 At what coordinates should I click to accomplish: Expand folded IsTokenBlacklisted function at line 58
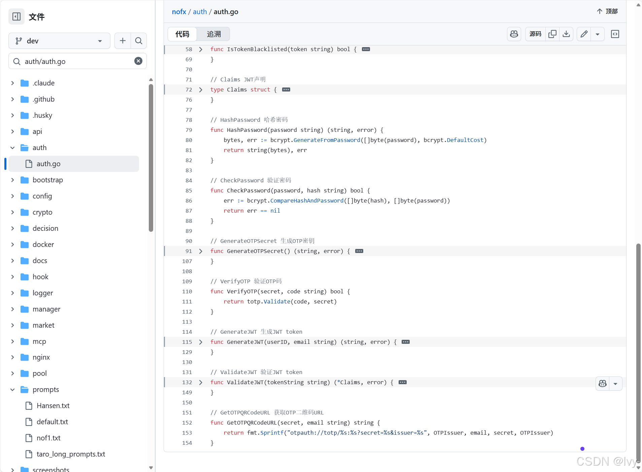pyautogui.click(x=201, y=49)
